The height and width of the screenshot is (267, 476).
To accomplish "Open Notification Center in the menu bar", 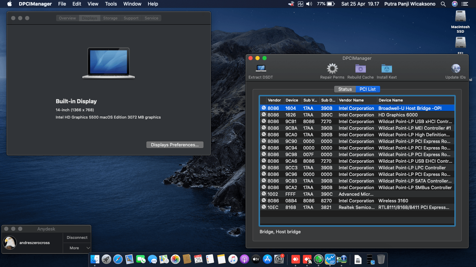I will point(465,4).
